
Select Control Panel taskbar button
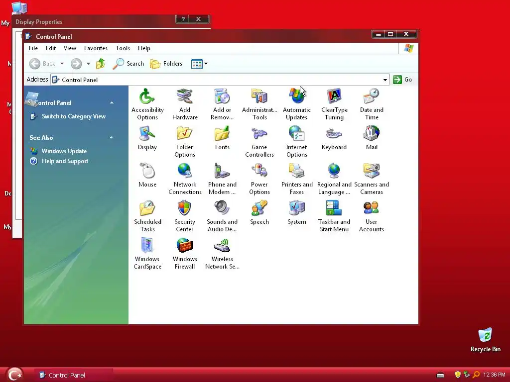pyautogui.click(x=74, y=375)
